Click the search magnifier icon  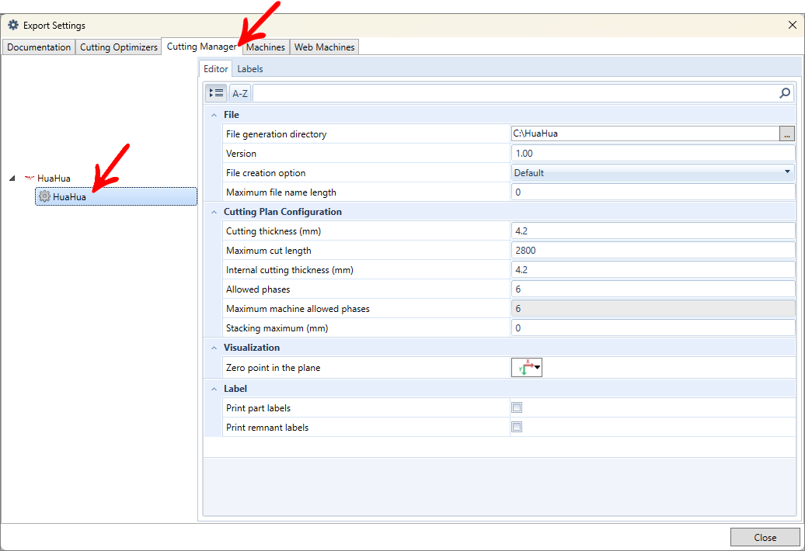pos(785,93)
